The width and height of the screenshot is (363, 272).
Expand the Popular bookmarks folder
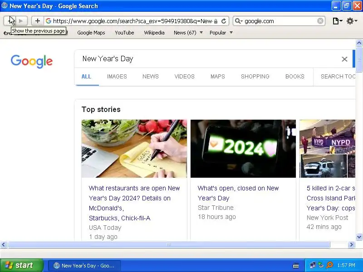pyautogui.click(x=221, y=33)
